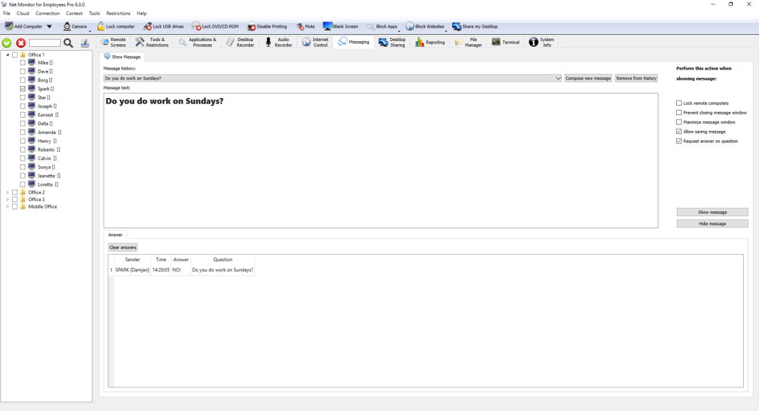Open the Add Computer dropdown arrow
This screenshot has height=411, width=759.
tap(49, 27)
